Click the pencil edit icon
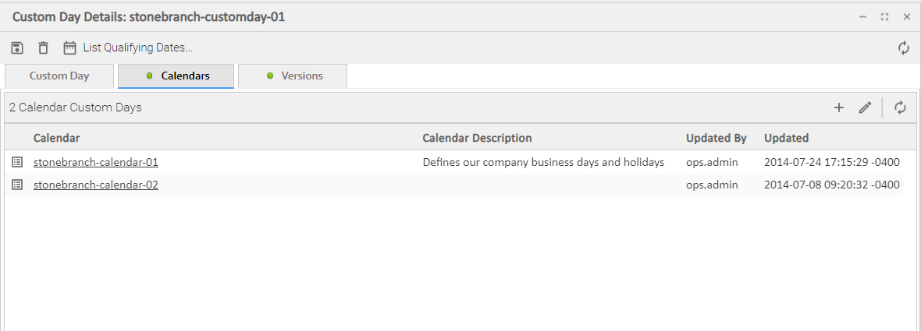This screenshot has height=331, width=921. (x=865, y=108)
